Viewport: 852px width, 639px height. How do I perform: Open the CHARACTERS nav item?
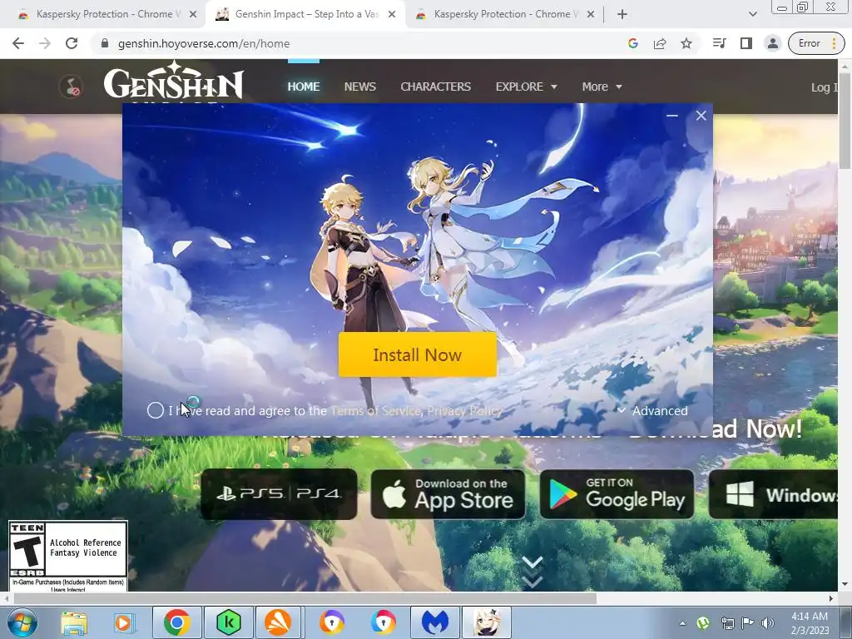click(x=436, y=87)
